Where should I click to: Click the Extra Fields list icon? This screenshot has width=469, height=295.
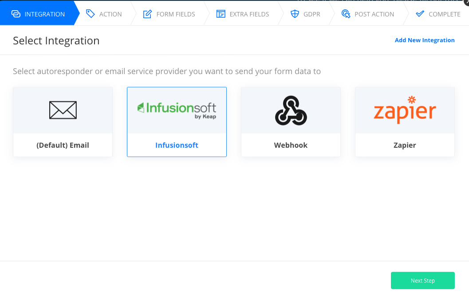(x=221, y=14)
